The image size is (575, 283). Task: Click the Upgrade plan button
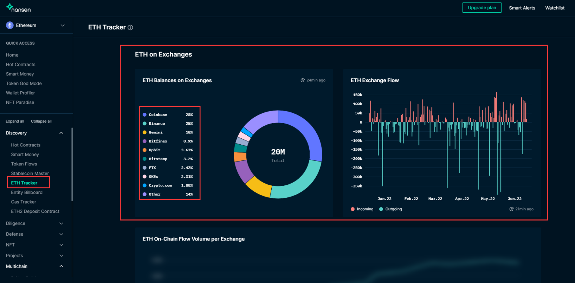[482, 8]
